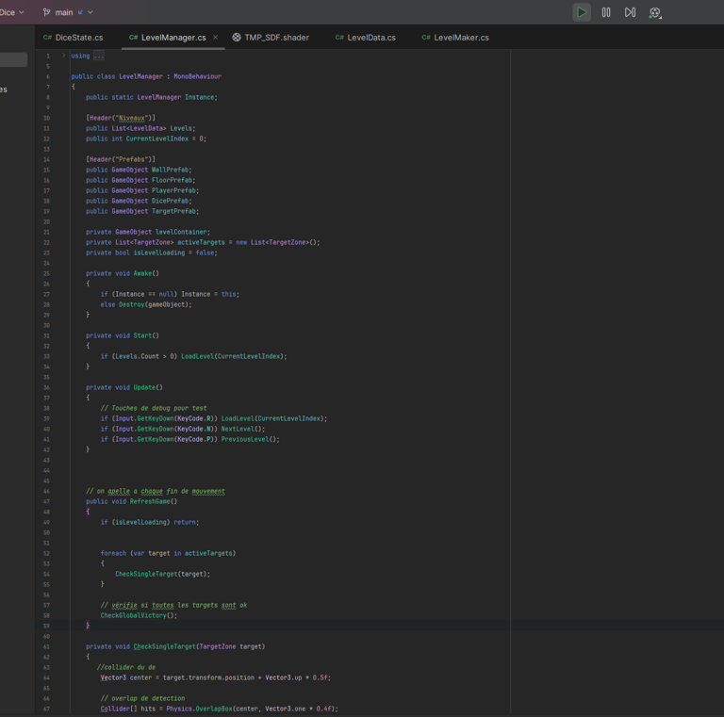Open the Unity icon menu in the toolbar
Image resolution: width=724 pixels, height=717 pixels.
point(655,12)
